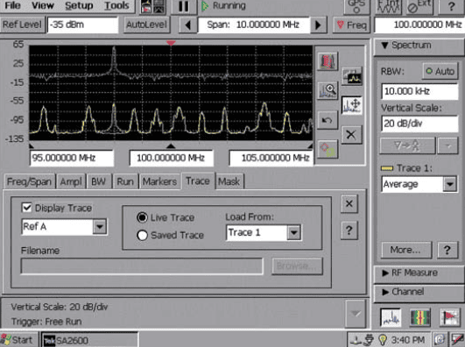Edit the 10.000 kHz RBW field

click(419, 91)
